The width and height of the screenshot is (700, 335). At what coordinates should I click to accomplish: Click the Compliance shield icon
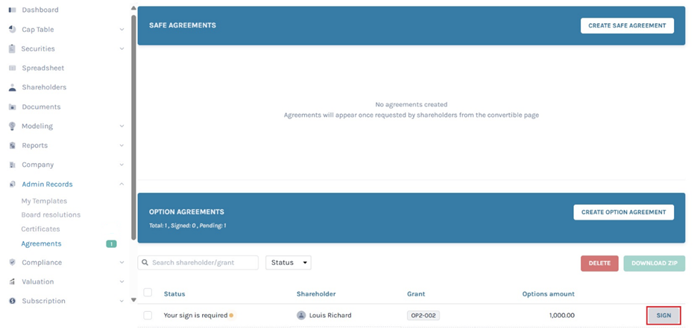[12, 262]
